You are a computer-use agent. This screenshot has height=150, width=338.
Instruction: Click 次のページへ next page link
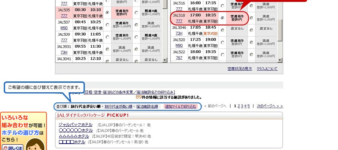269,106
